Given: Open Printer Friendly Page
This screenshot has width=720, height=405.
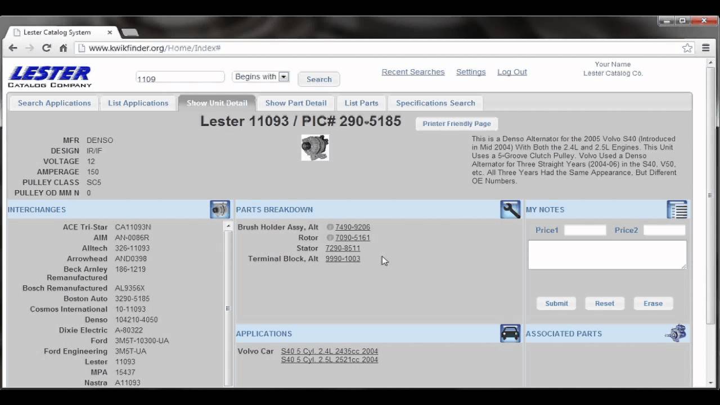Looking at the screenshot, I should 457,124.
